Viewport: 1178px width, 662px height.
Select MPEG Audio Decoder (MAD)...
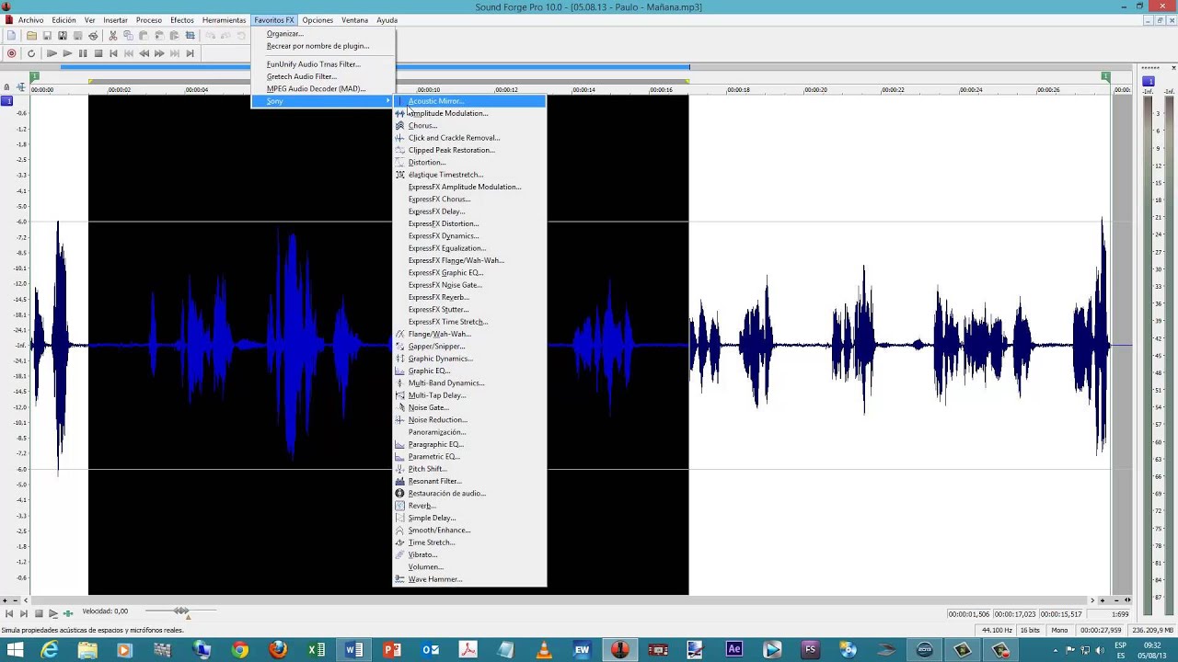tap(323, 89)
